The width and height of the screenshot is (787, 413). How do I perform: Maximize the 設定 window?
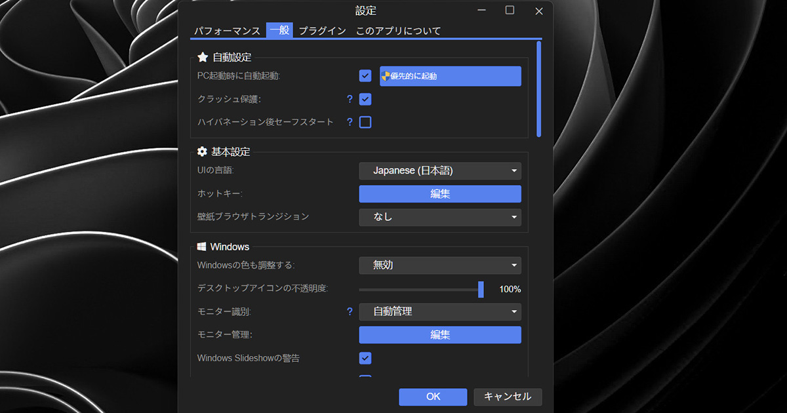click(510, 10)
